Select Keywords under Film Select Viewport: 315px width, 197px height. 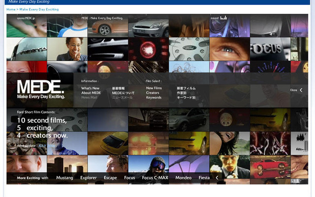click(154, 98)
